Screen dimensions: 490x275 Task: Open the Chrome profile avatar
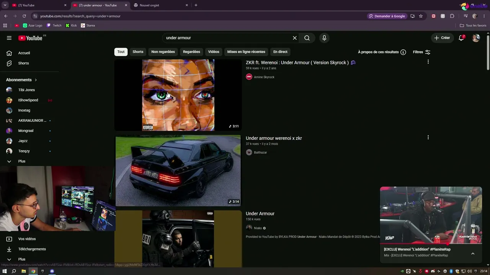click(475, 16)
